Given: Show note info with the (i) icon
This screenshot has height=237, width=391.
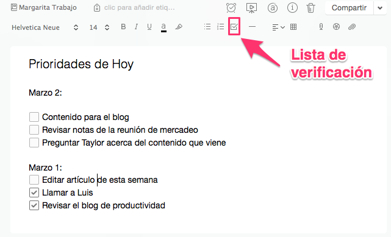Looking at the screenshot, I should click(292, 8).
